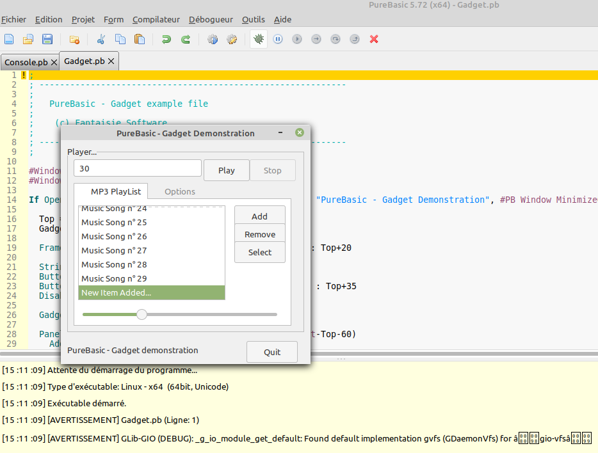
Task: Select Music Song n° 28
Action: coord(151,264)
